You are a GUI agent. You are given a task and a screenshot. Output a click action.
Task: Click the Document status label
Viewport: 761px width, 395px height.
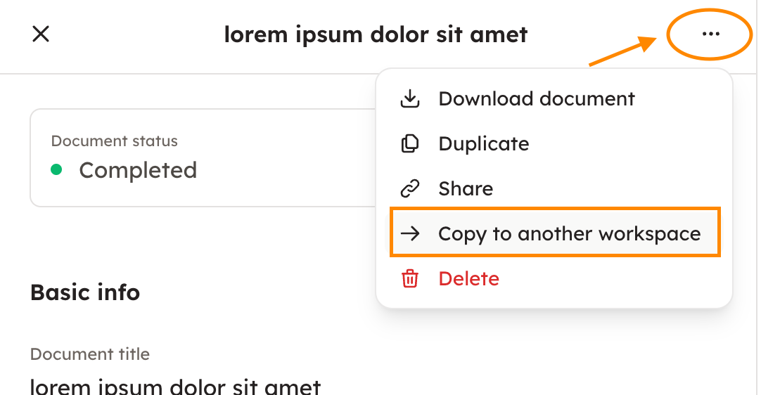point(114,141)
